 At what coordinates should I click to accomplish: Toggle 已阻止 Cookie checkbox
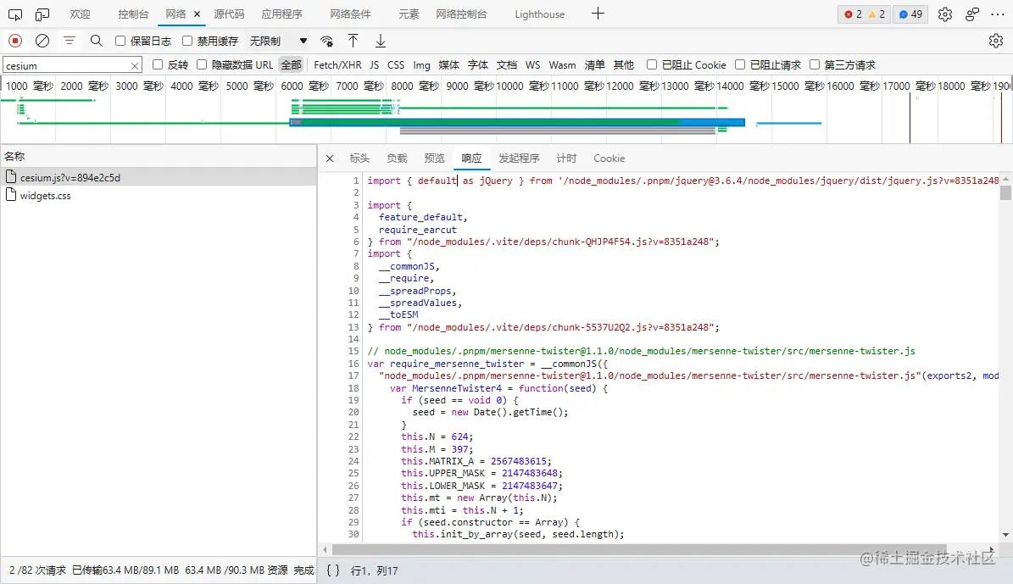tap(652, 64)
